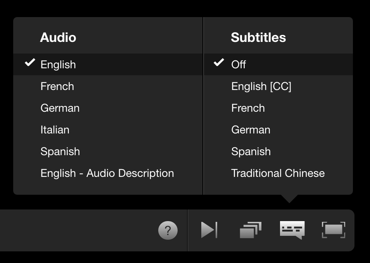Screen dimensions: 370x263
Task: Click the checkmark beside English audio
Action: coord(30,62)
